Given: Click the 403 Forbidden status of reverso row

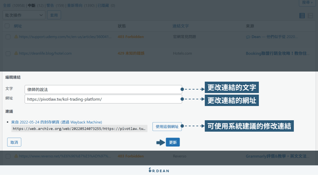Looking at the screenshot, I should (131, 156).
